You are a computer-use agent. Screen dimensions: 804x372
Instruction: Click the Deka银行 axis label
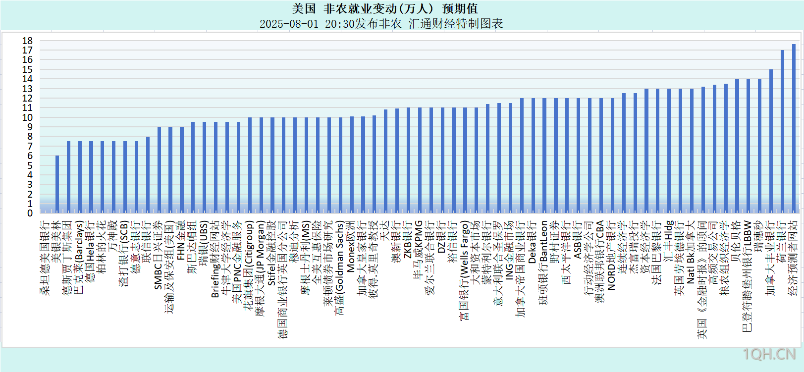tap(533, 242)
